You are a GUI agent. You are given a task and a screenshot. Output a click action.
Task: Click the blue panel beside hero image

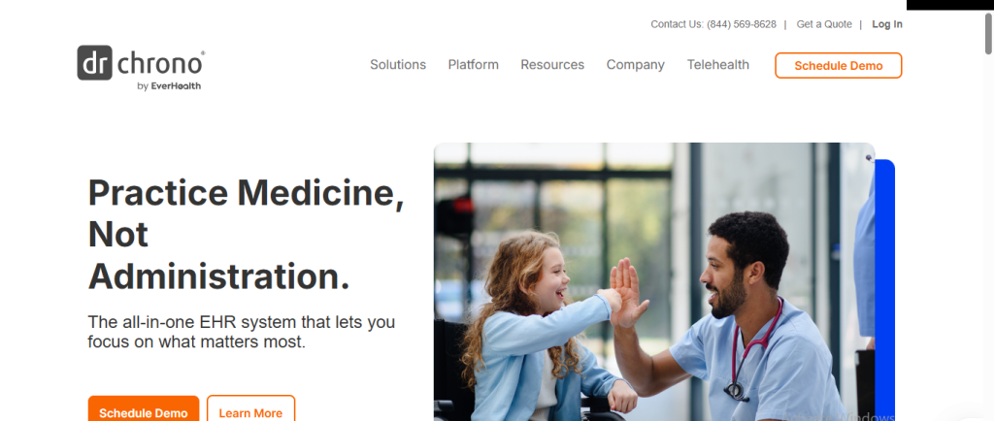(x=885, y=290)
